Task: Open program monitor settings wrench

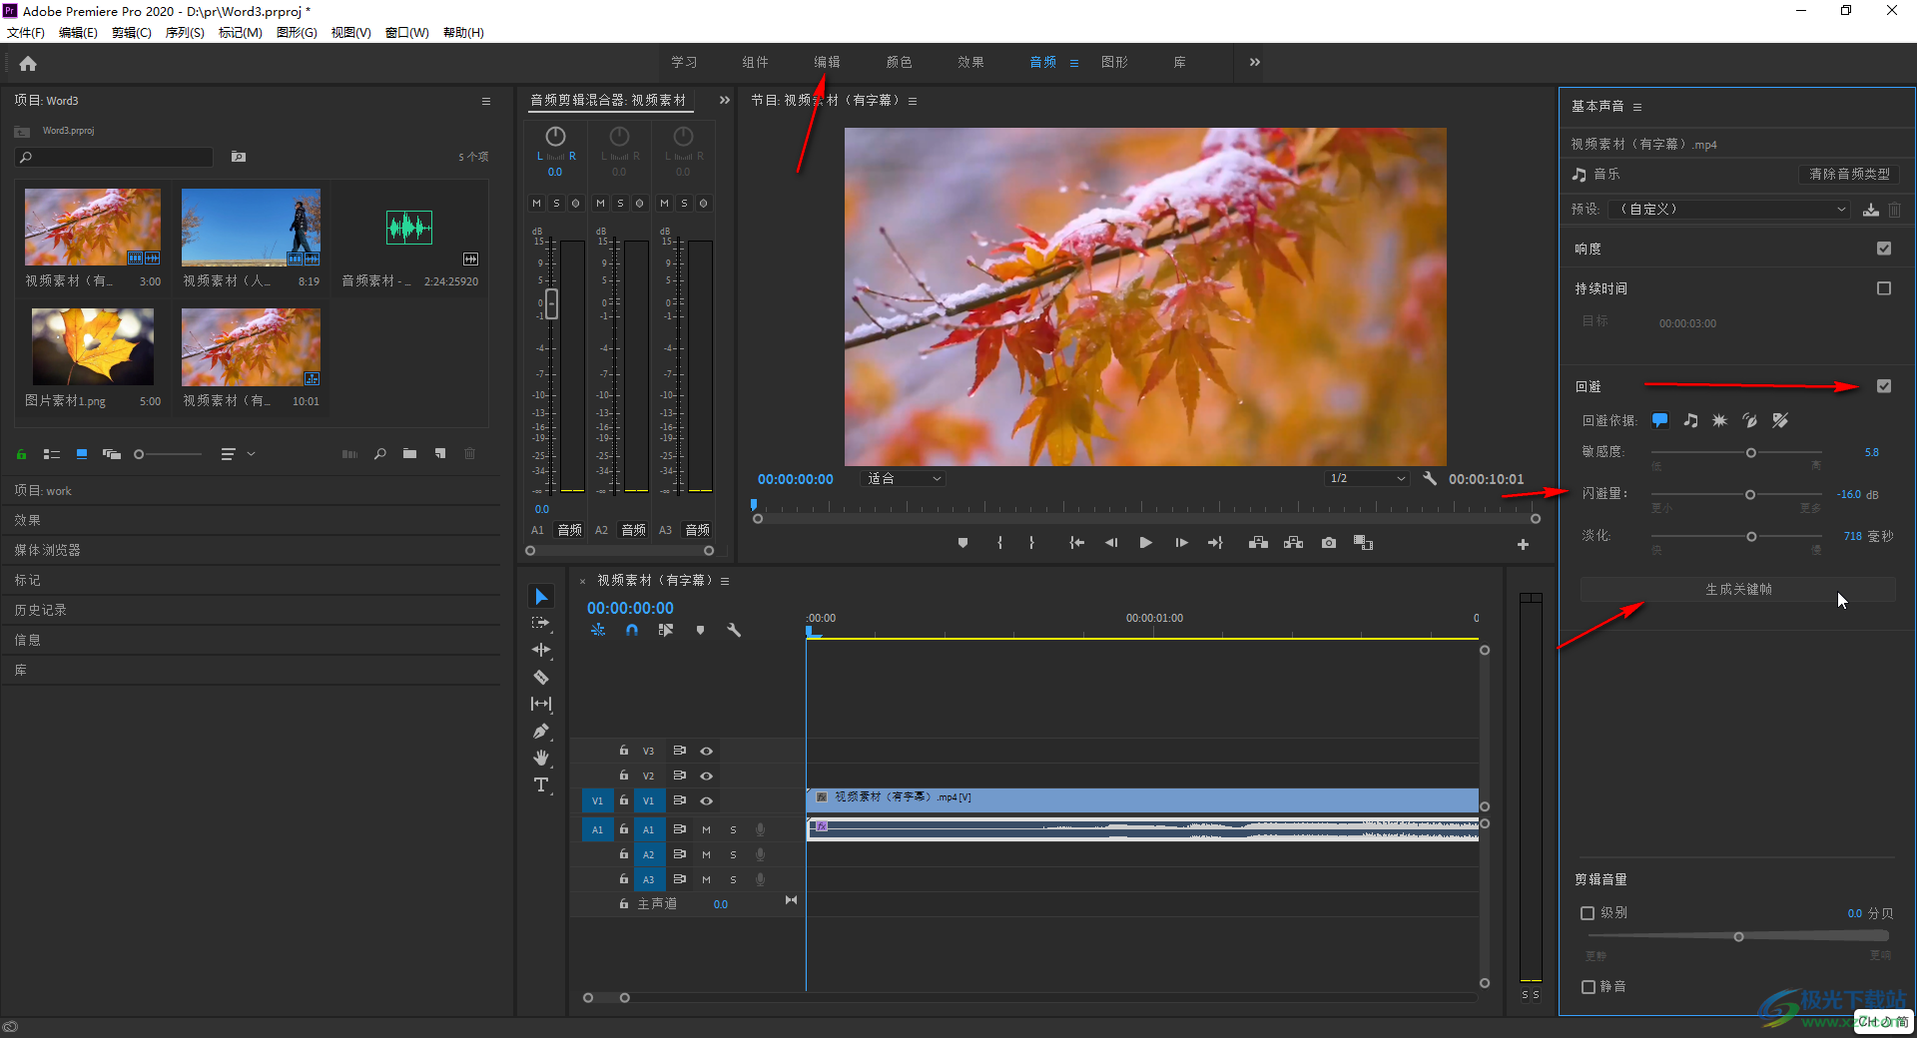Action: click(x=1430, y=478)
